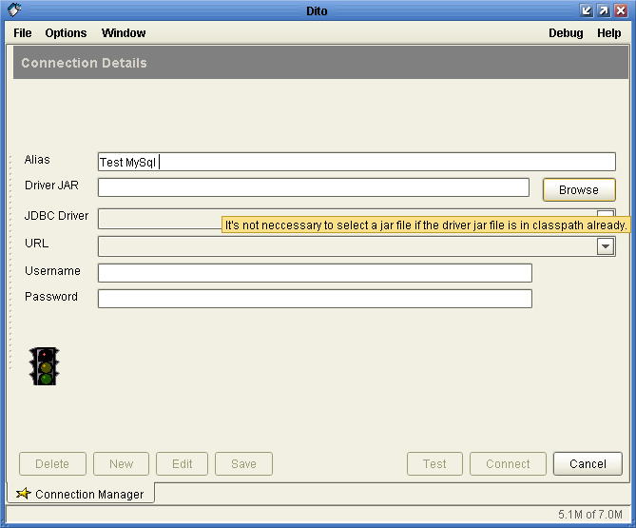Open the Options menu

point(66,33)
